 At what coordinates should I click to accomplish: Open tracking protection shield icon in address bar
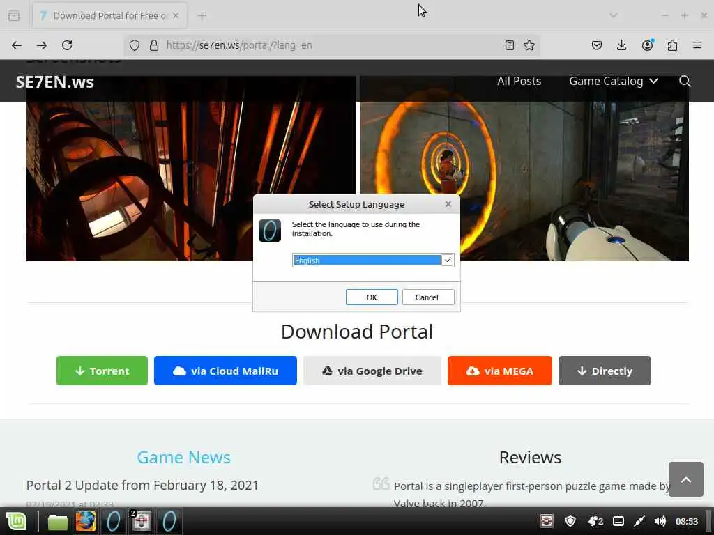[x=135, y=45]
